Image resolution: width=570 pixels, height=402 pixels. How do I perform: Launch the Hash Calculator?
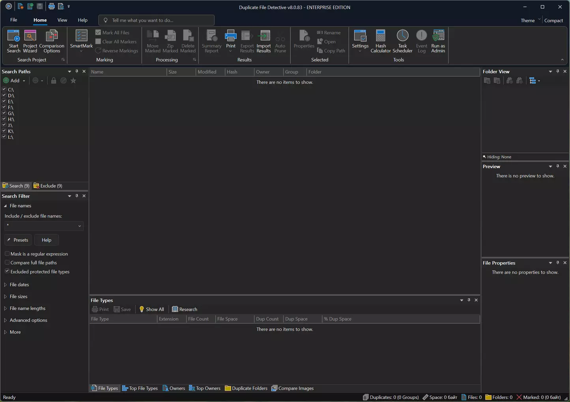coord(381,41)
